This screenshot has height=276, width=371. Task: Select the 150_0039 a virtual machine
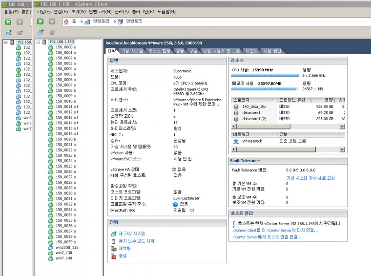coord(66,242)
